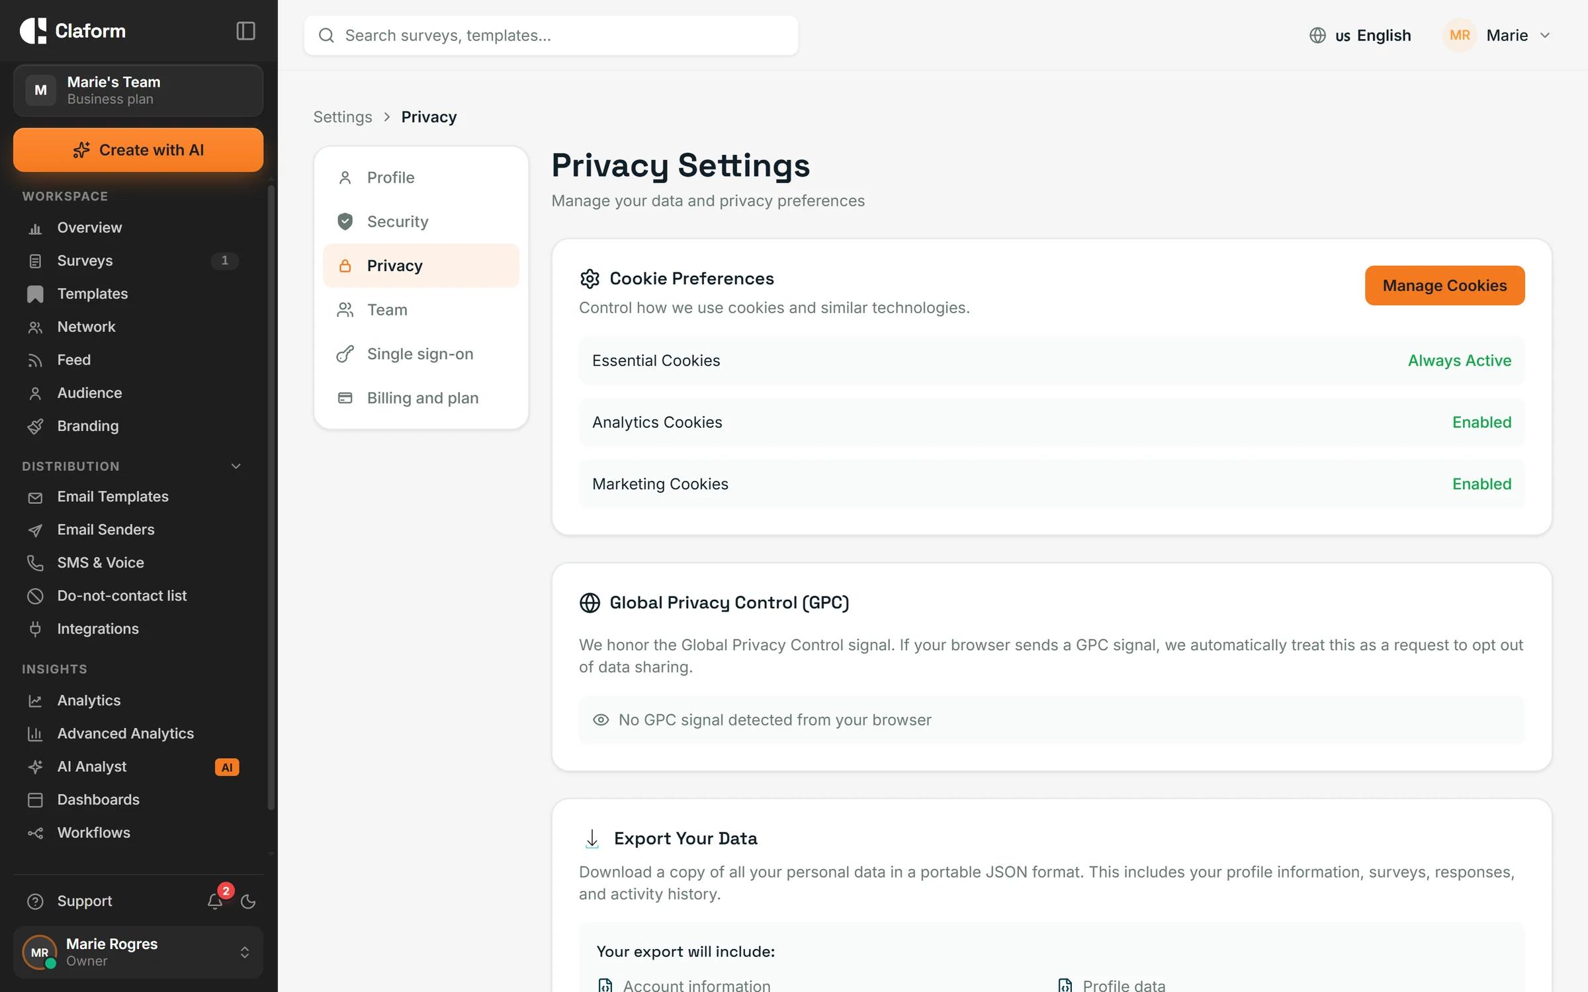Click the Audience icon
This screenshot has width=1588, height=992.
[35, 393]
